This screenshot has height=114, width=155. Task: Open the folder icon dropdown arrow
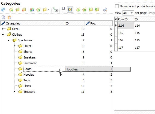coord(48,10)
